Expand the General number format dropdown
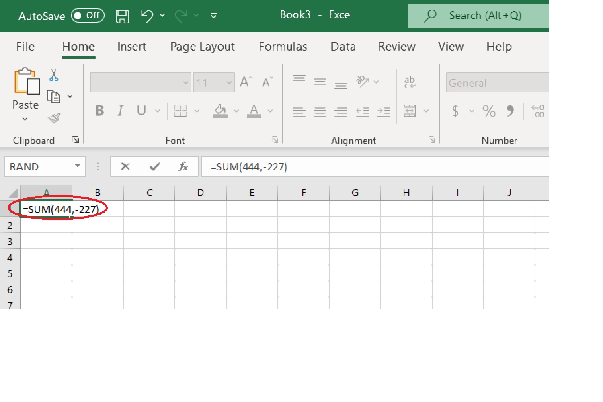 tap(497, 83)
